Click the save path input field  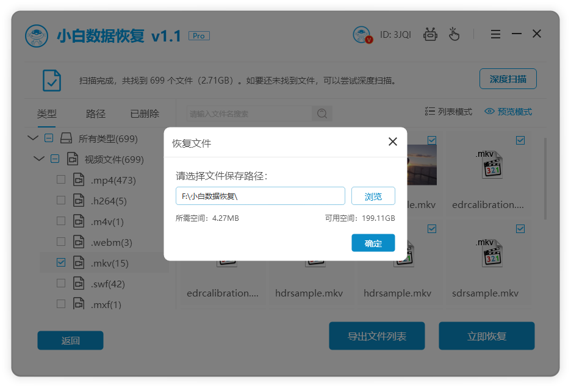tap(260, 196)
